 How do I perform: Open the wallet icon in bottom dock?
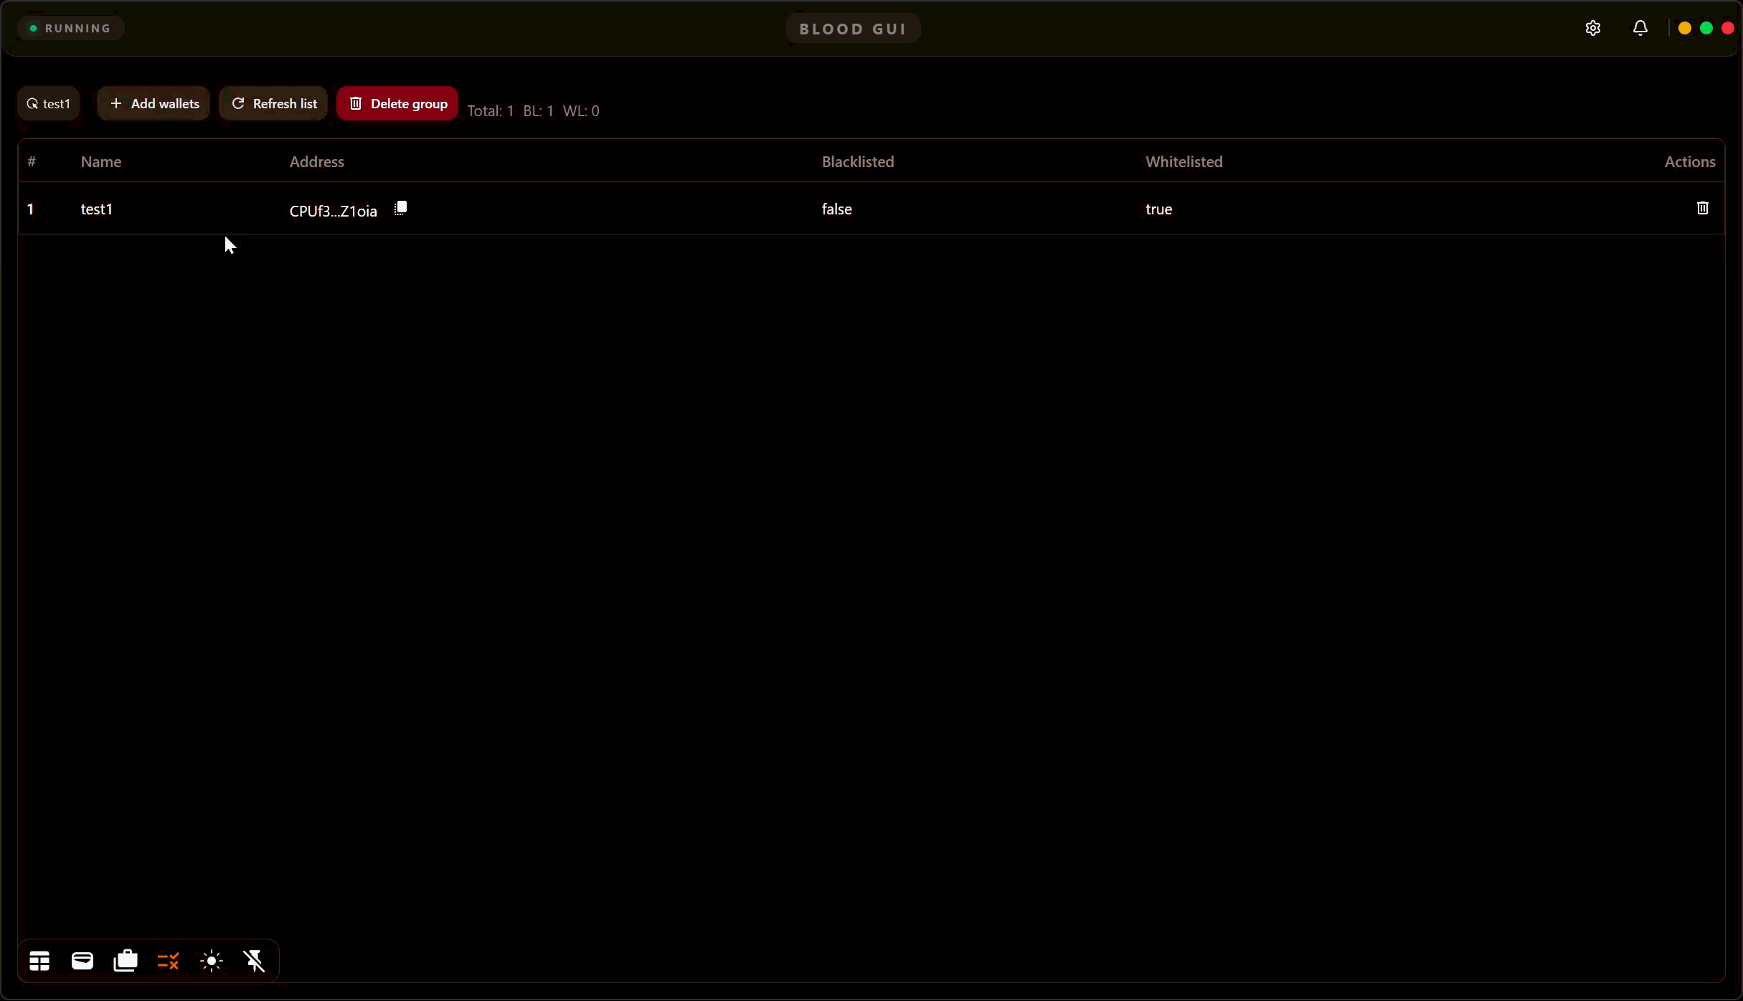[82, 961]
